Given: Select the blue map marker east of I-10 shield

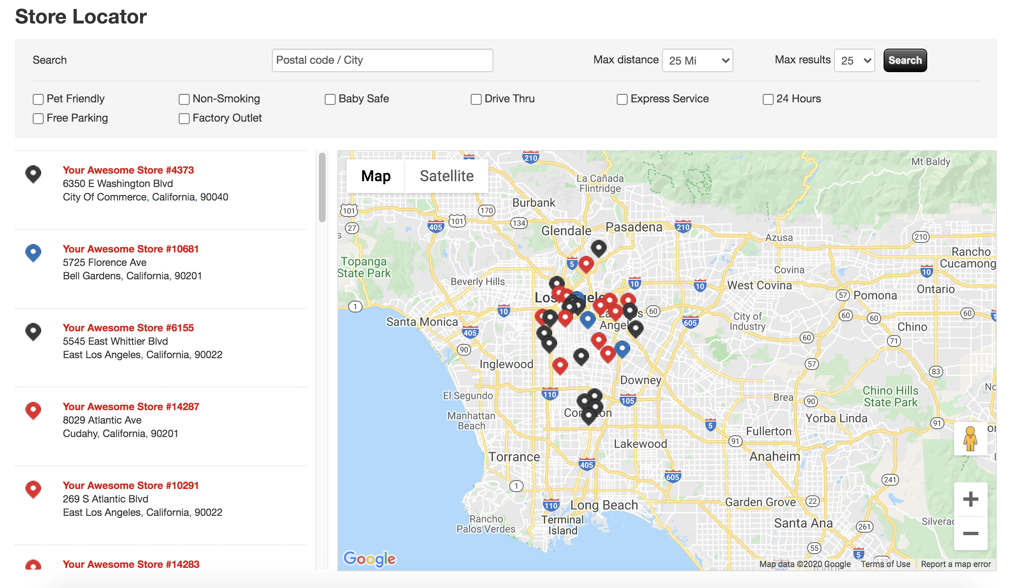Looking at the screenshot, I should pos(588,320).
